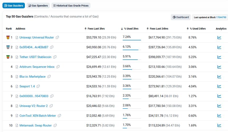This screenshot has height=132, width=228.
Task: Click copy icon next to Seaport 1.4
Action: coord(38,86)
